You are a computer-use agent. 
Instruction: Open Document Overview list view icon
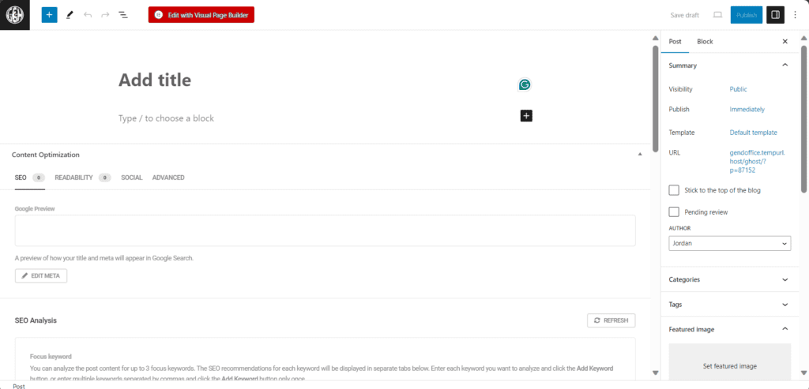coord(123,15)
